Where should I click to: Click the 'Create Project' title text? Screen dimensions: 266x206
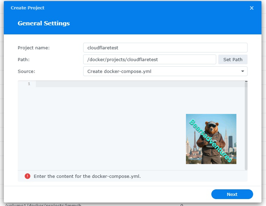[x=28, y=8]
